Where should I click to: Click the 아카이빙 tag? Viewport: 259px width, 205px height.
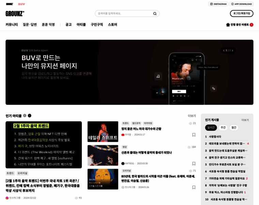148,123
